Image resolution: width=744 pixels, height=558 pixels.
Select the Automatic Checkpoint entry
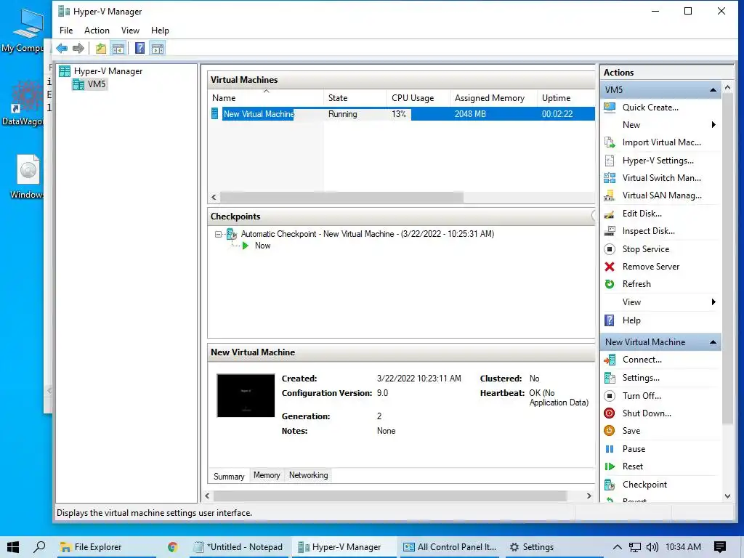367,234
